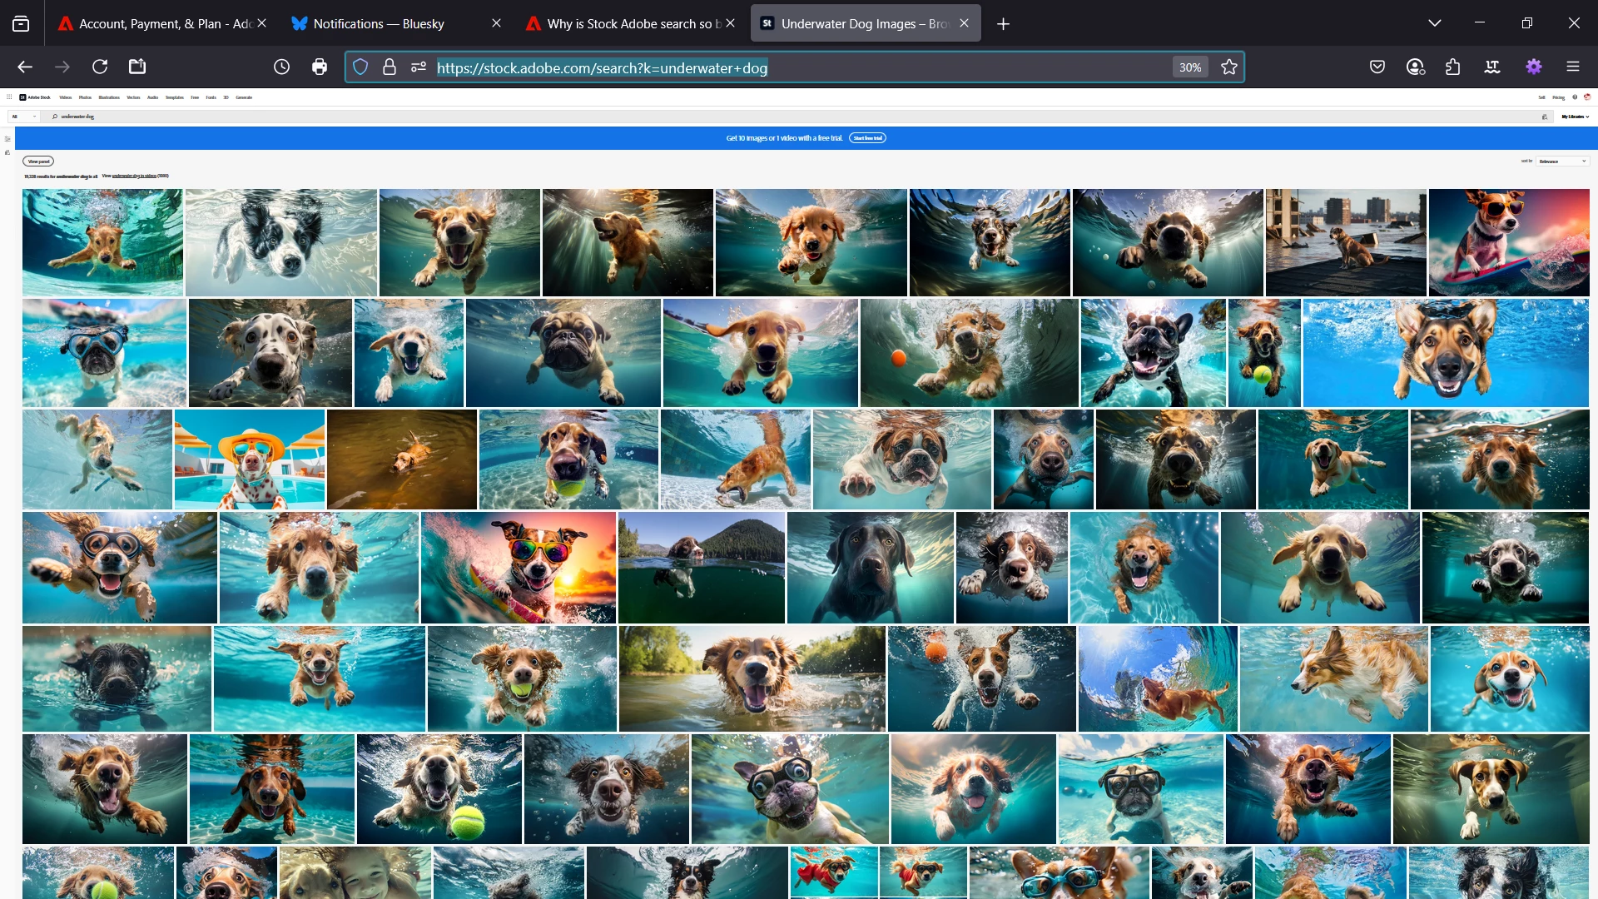Viewport: 1598px width, 899px height.
Task: Switch to the Notifications — Bluesky tab
Action: point(379,23)
